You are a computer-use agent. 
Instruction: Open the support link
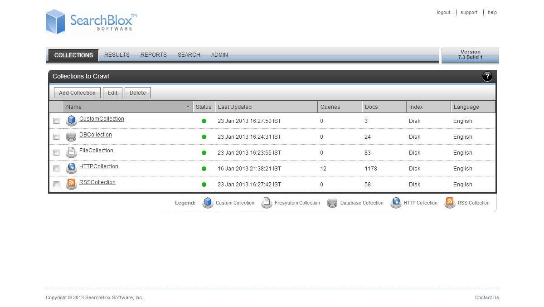469,13
